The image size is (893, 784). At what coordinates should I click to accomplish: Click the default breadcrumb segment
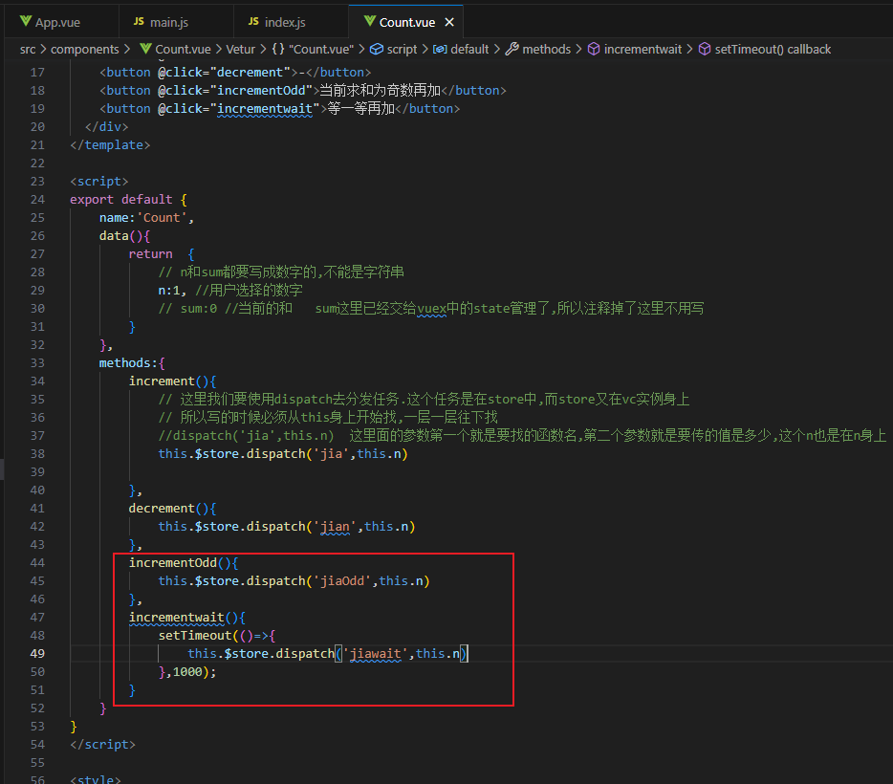tap(469, 50)
